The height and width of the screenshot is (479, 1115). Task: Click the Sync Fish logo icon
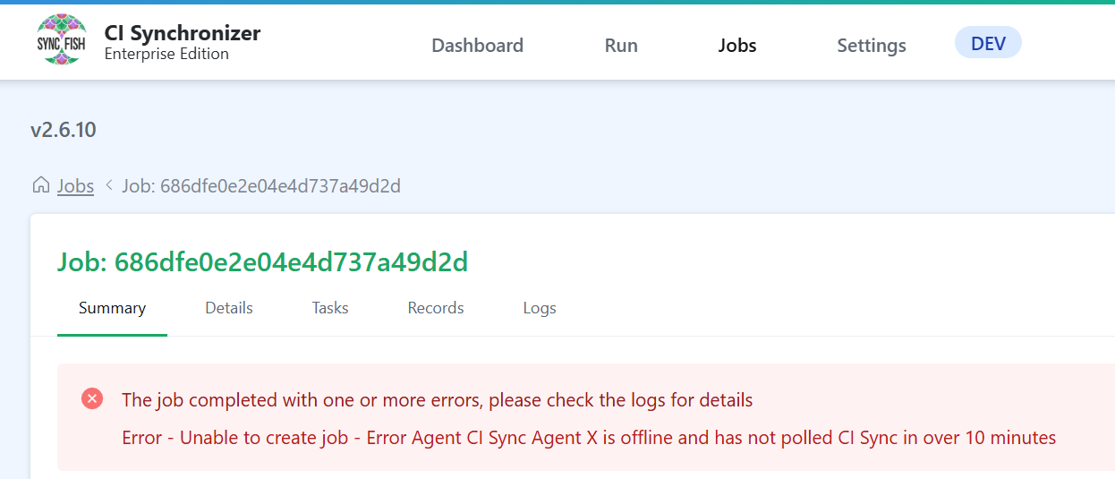tap(62, 40)
